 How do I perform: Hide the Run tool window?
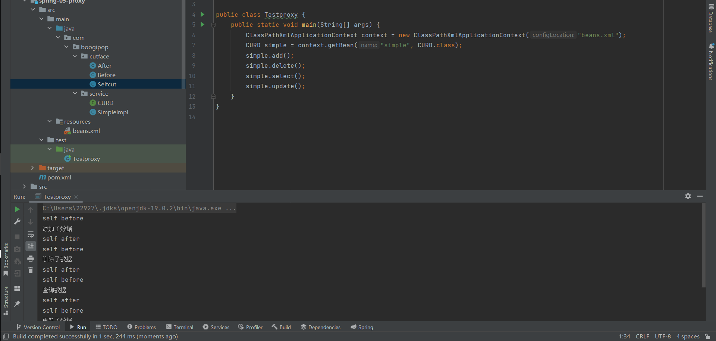pyautogui.click(x=700, y=196)
